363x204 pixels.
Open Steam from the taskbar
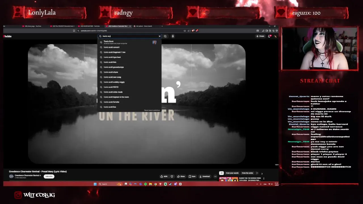[x=170, y=184]
